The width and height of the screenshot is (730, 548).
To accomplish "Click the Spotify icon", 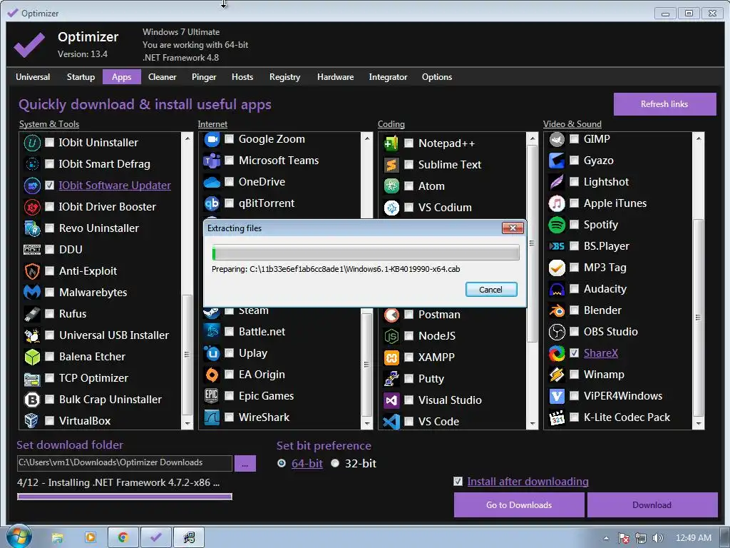I will point(557,225).
